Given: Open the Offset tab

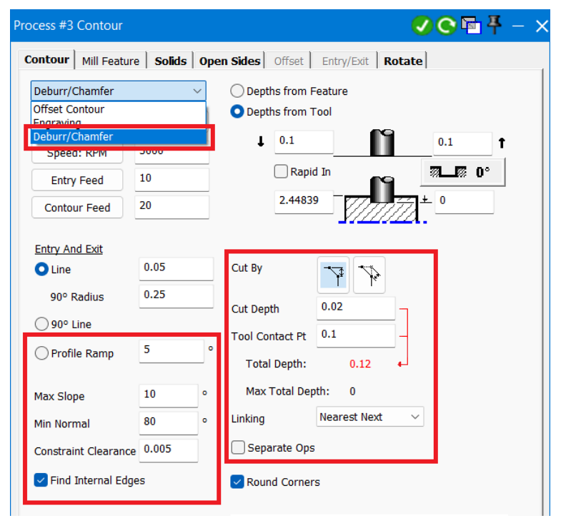Looking at the screenshot, I should tap(289, 61).
